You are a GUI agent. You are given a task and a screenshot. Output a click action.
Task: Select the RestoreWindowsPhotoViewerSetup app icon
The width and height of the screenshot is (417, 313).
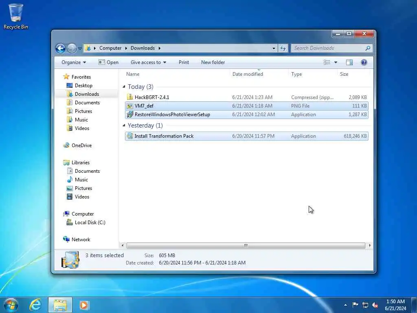[130, 115]
